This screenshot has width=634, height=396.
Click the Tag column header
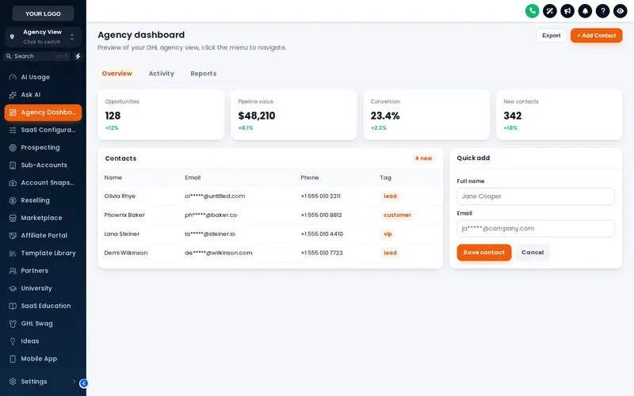click(385, 177)
